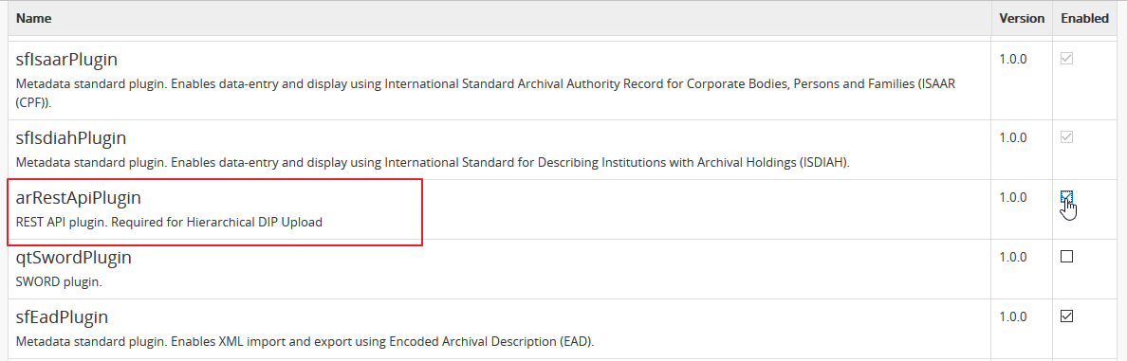Uncheck the sfEadPlugin enabled checkbox
Image resolution: width=1127 pixels, height=361 pixels.
(x=1066, y=316)
